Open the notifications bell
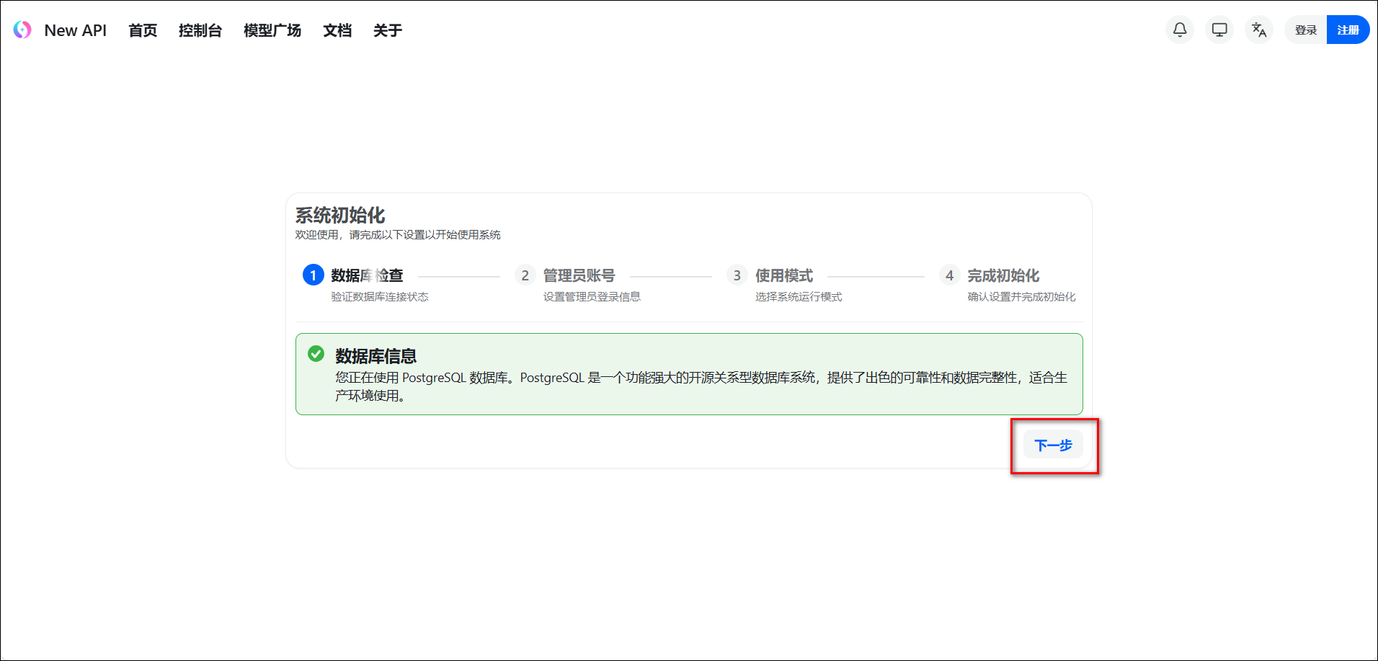 1180,30
